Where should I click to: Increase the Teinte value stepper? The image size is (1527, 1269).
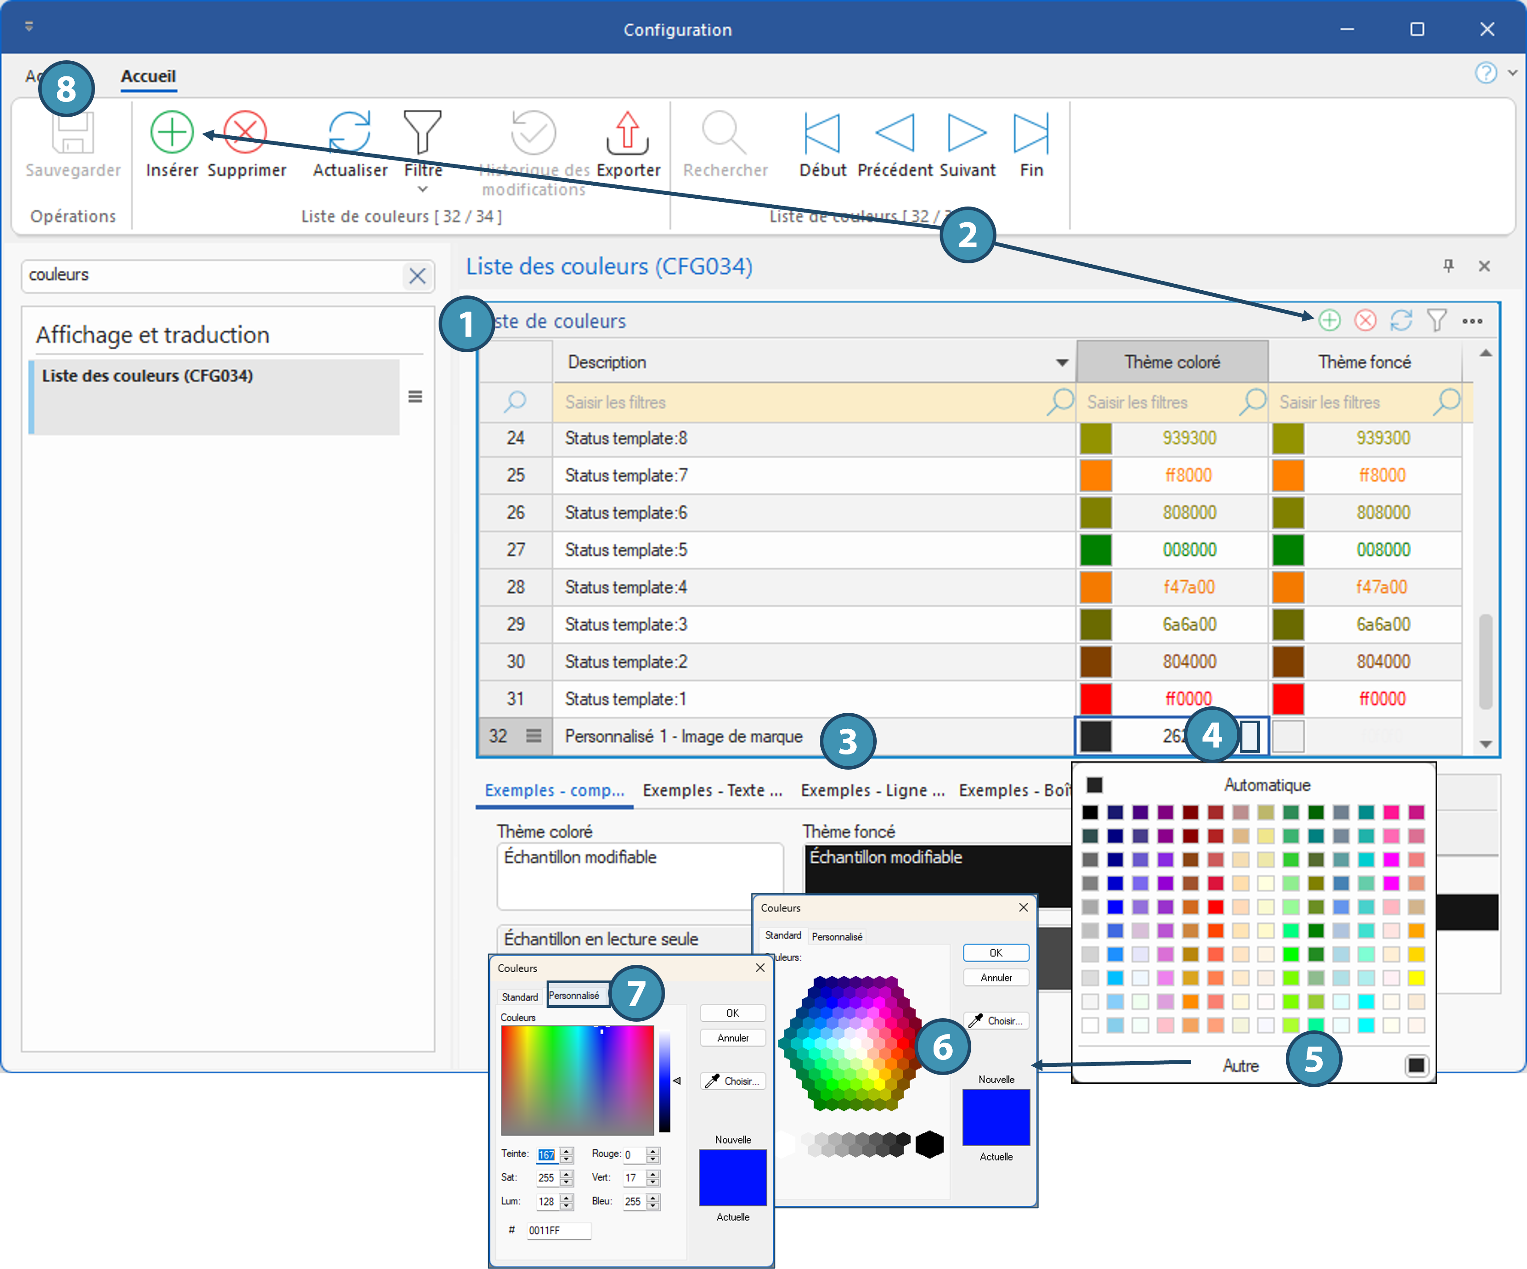coord(567,1151)
